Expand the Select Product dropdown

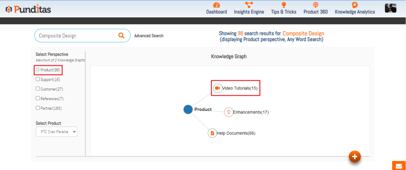[56, 132]
